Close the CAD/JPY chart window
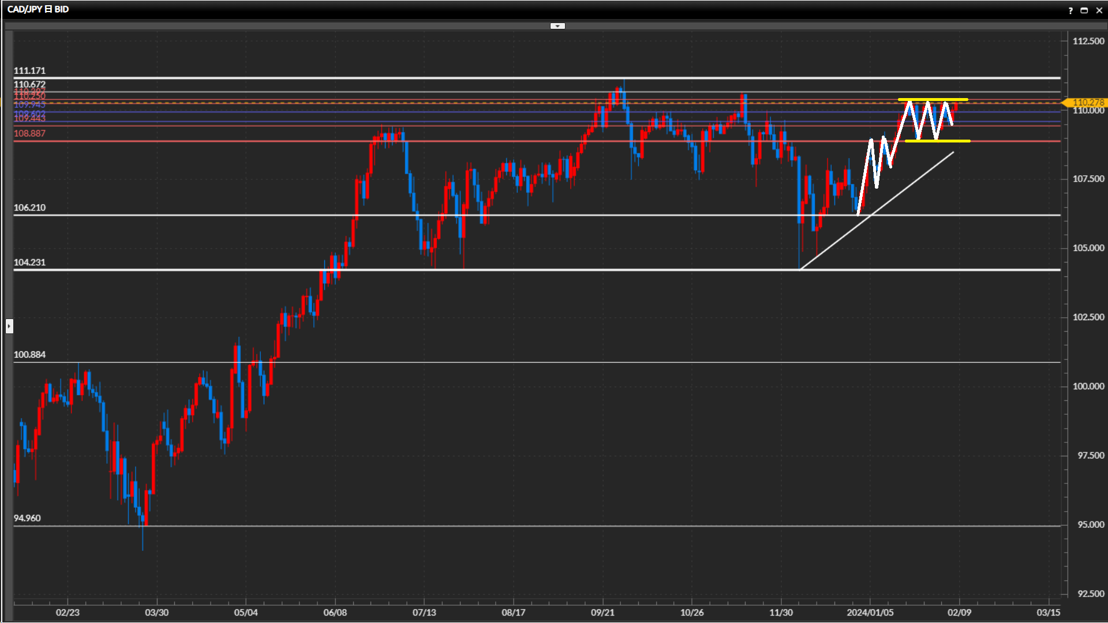This screenshot has width=1108, height=623. click(x=1099, y=10)
